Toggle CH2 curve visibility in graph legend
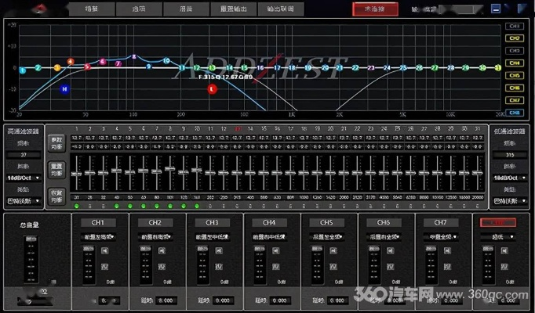535x313 pixels. (x=515, y=38)
